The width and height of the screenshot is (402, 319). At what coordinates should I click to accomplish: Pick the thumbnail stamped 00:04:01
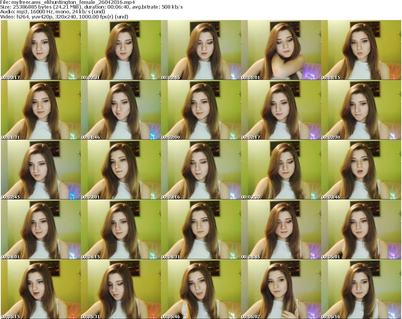[x=41, y=229]
